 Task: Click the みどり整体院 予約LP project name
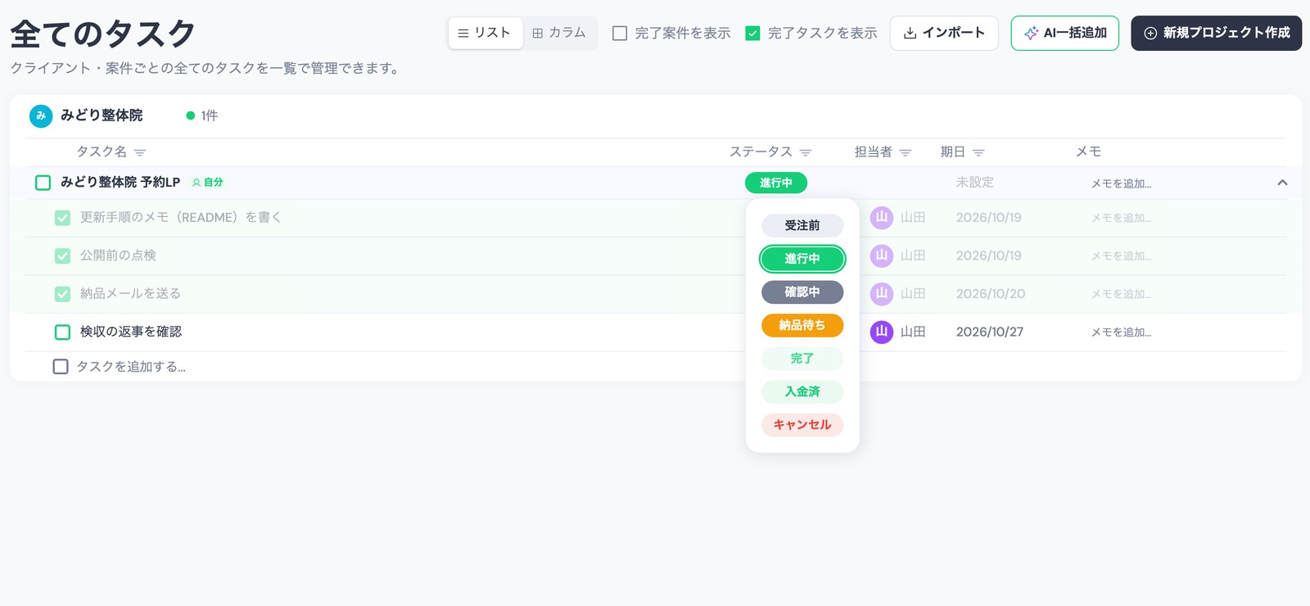[x=120, y=183]
